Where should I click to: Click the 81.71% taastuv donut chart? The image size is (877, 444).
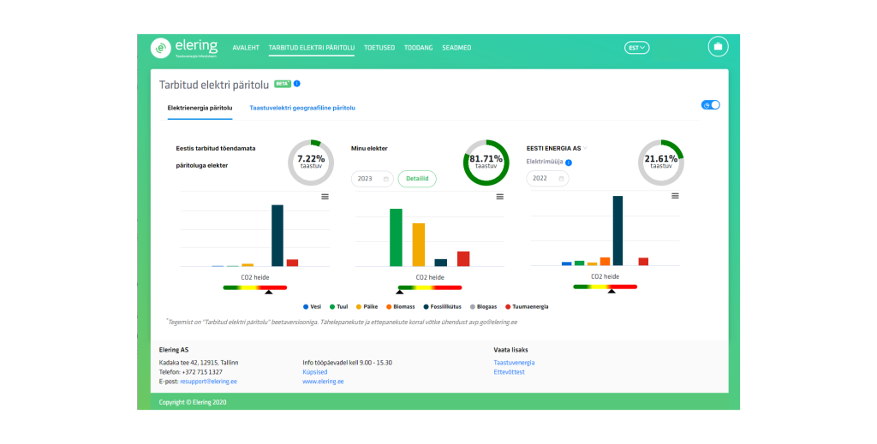486,163
